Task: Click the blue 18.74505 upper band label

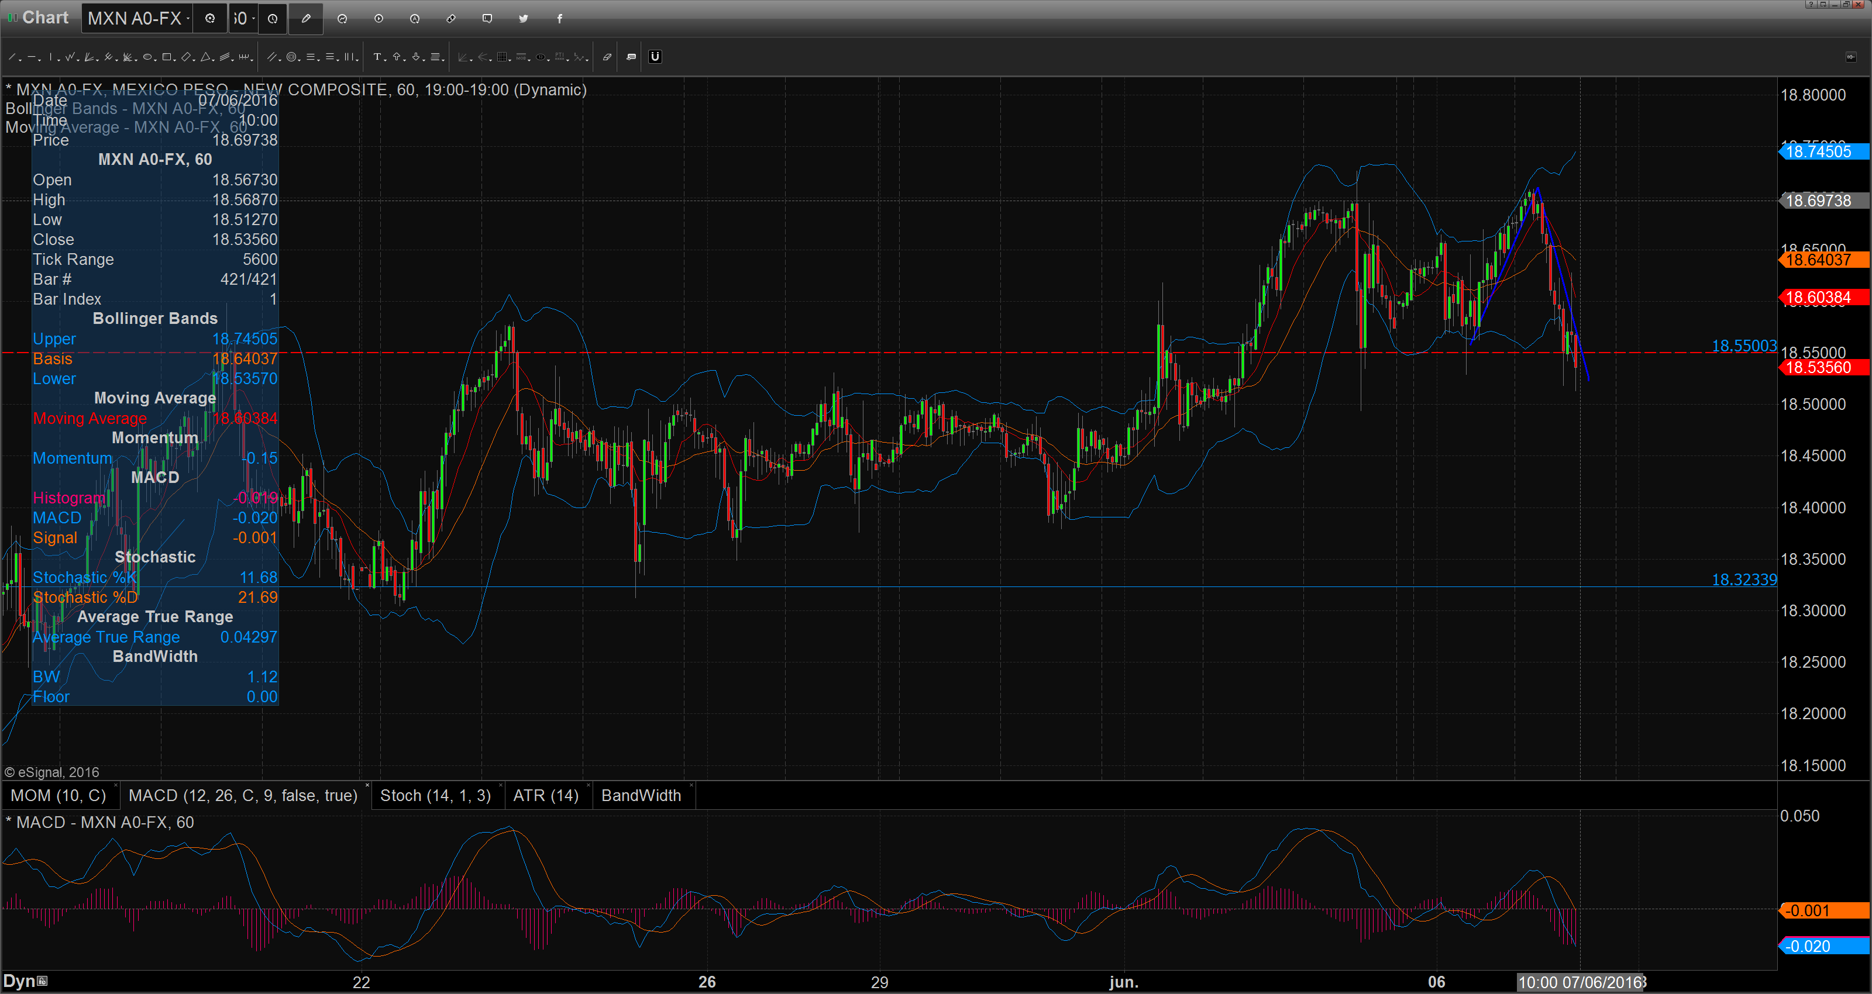Action: point(1824,152)
